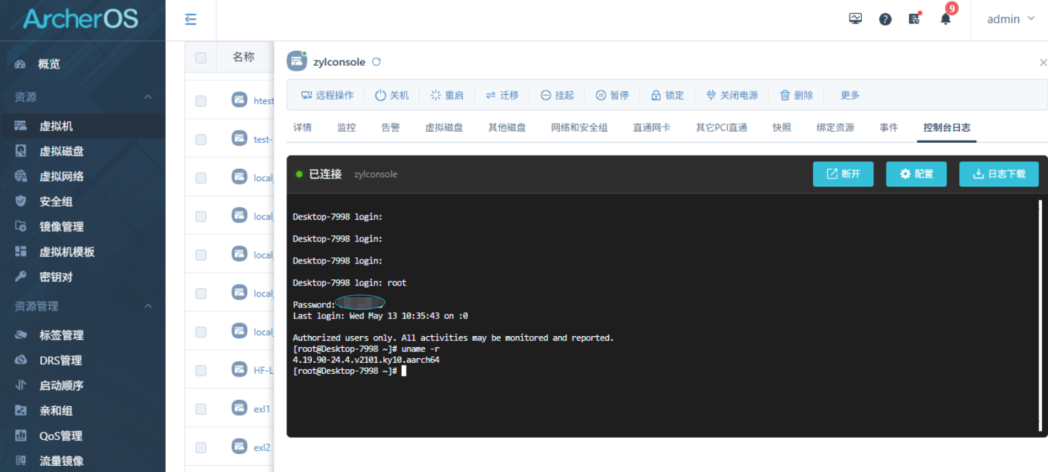Open the notification bell with 9 alerts

click(946, 19)
